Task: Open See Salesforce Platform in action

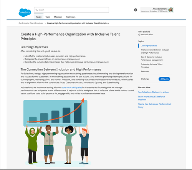Action: tap(153, 92)
